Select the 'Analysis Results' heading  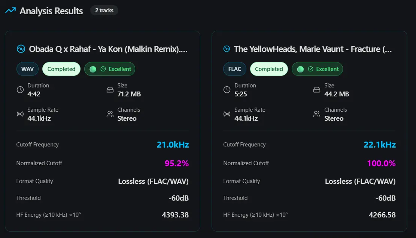tap(51, 11)
